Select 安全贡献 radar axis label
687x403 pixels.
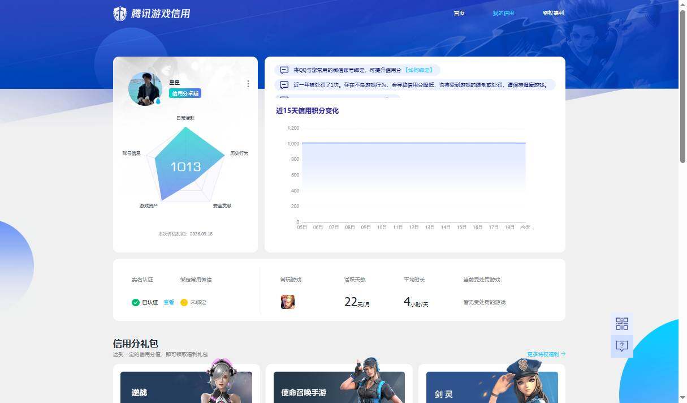point(222,205)
